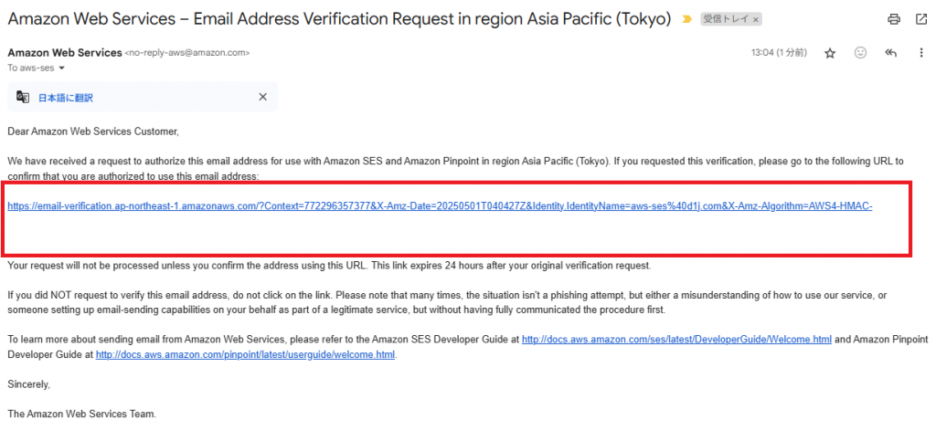936x441 pixels.
Task: Remove the 受信トレイ label with its x
Action: pyautogui.click(x=756, y=20)
